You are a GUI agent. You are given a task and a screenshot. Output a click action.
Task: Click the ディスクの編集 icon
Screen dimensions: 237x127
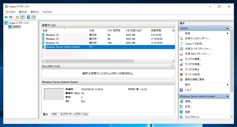point(181,59)
